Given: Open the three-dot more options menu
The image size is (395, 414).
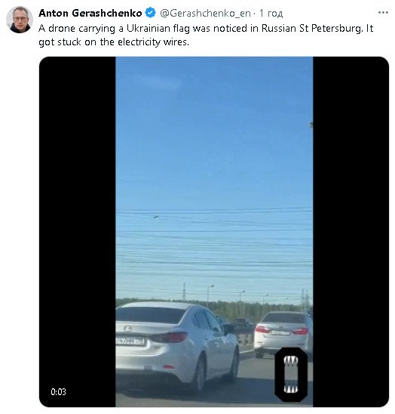Looking at the screenshot, I should [x=383, y=13].
